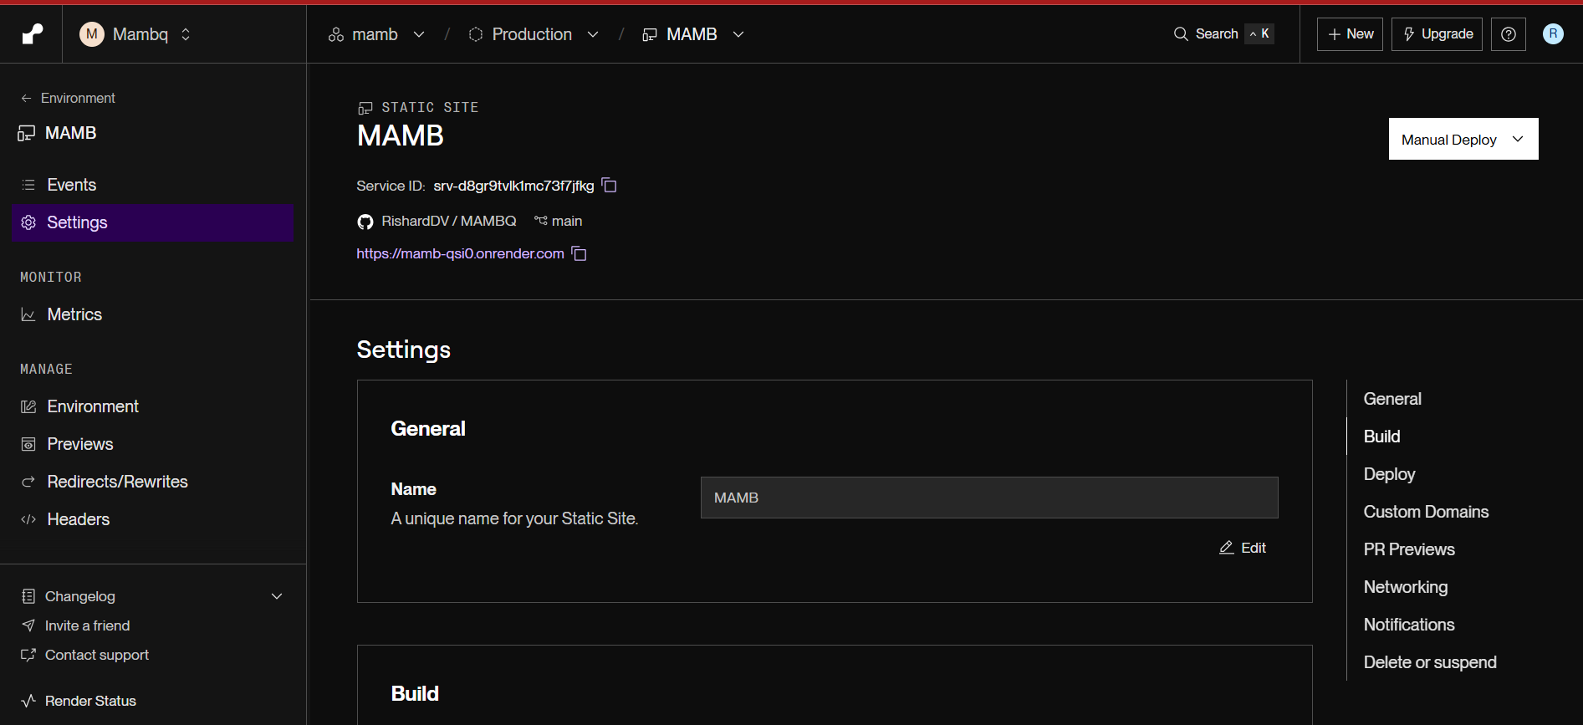The width and height of the screenshot is (1583, 725).
Task: Click the Mambq workspace avatar
Action: (92, 34)
